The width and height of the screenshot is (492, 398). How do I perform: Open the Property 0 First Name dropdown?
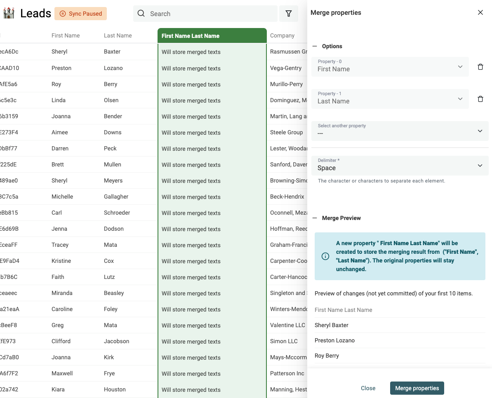click(x=390, y=67)
